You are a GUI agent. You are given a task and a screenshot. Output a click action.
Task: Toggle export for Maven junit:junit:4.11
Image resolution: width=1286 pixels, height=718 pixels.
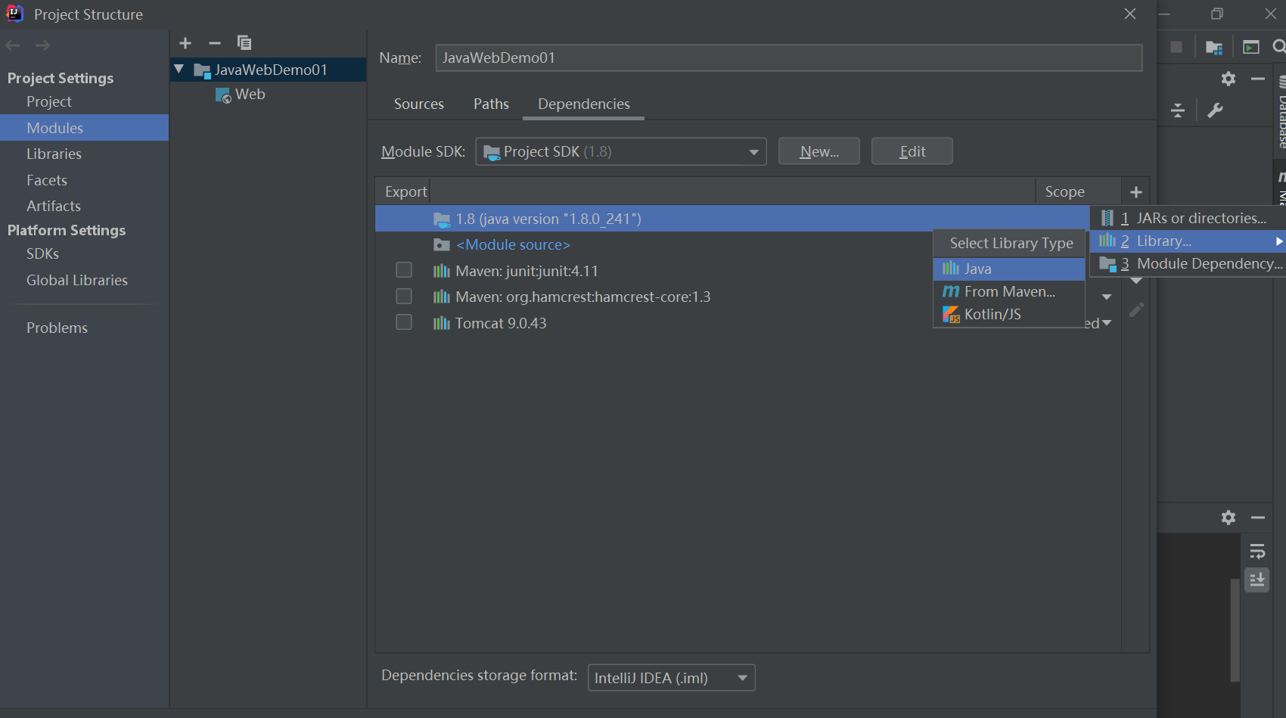tap(404, 270)
